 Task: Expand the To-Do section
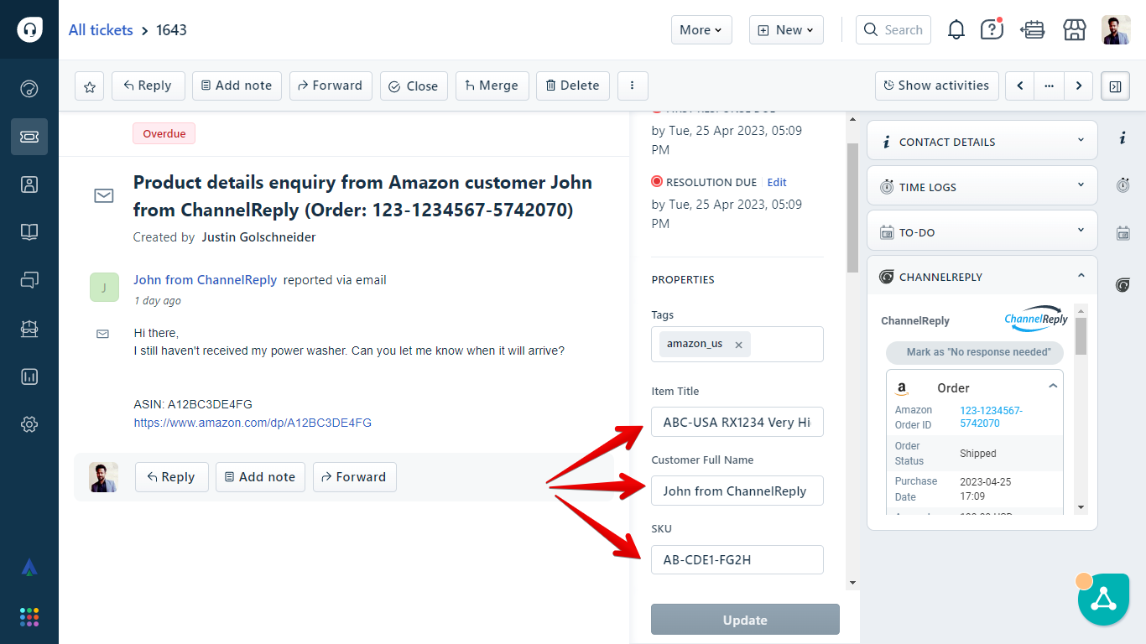click(x=982, y=232)
